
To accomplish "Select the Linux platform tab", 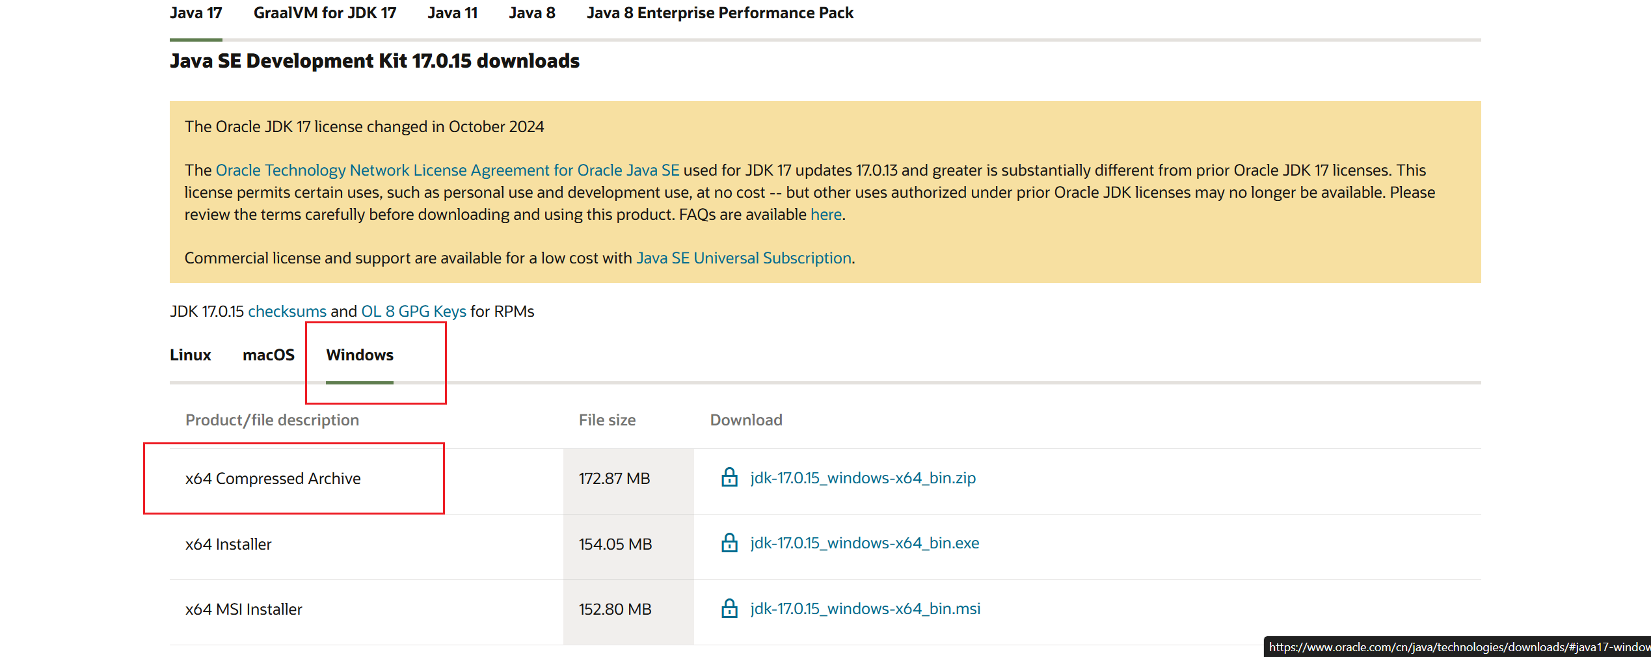I will coord(191,355).
